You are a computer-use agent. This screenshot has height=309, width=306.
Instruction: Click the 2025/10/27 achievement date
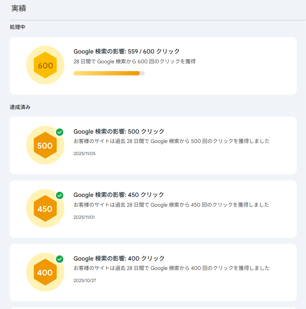click(84, 280)
